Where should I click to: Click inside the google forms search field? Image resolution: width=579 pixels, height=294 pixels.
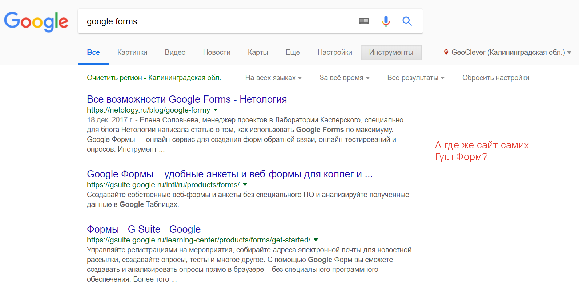[218, 21]
